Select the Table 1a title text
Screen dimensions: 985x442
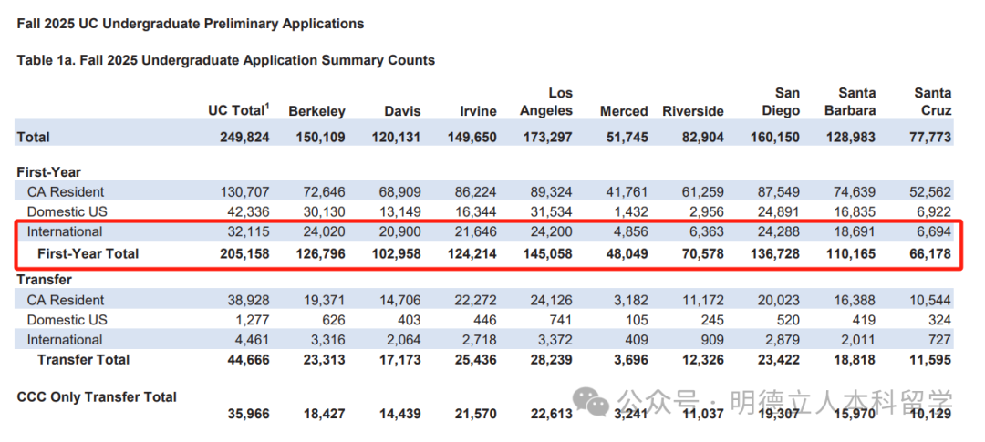pyautogui.click(x=226, y=60)
